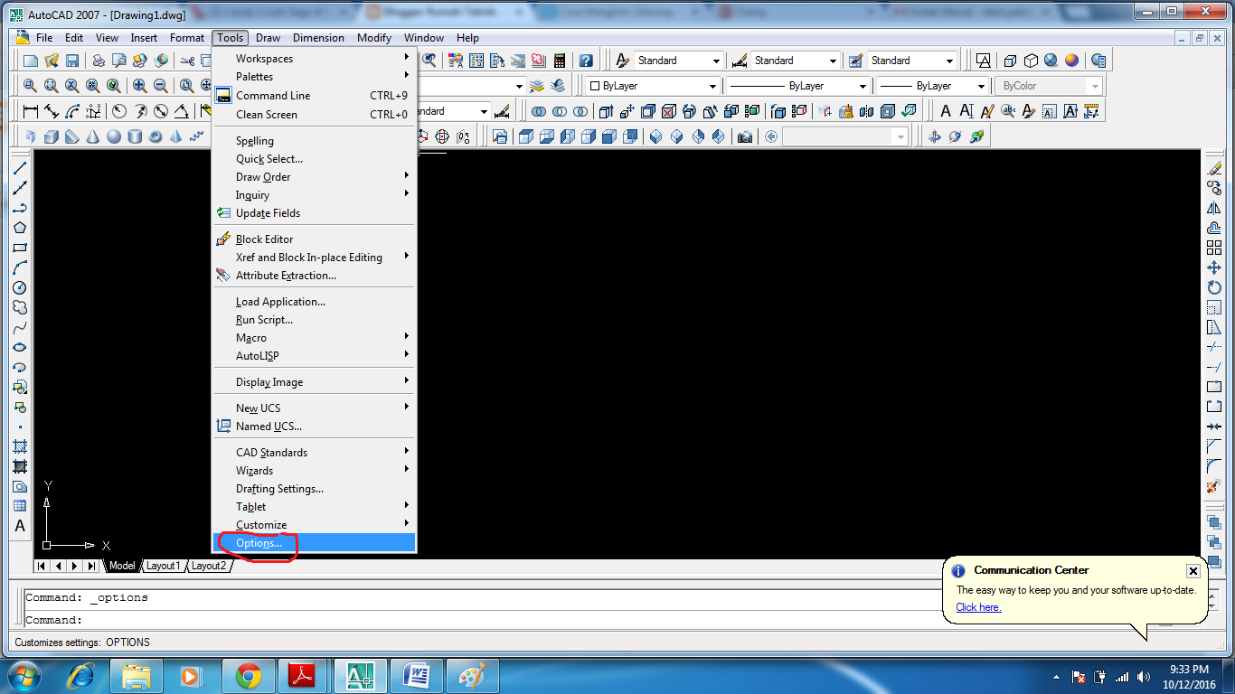Screen dimensions: 1235x694
Task: Open Google Chrome from the taskbar
Action: pyautogui.click(x=249, y=676)
